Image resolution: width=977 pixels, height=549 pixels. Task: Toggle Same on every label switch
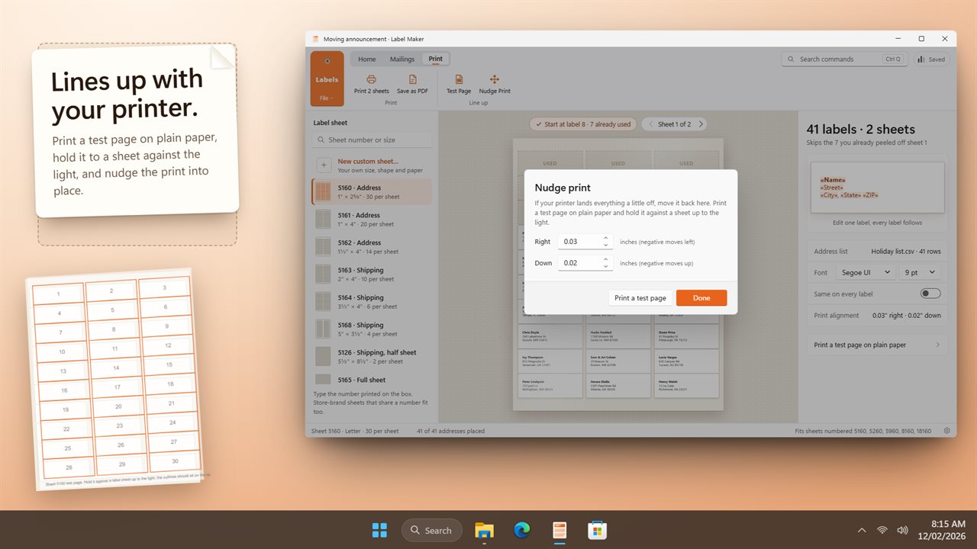(930, 294)
